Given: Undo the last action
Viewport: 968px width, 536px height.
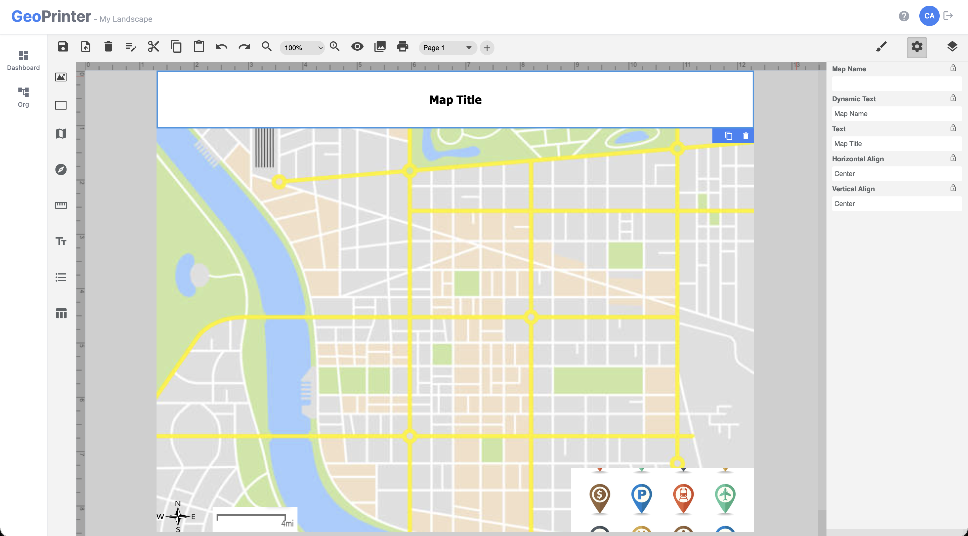Looking at the screenshot, I should point(221,47).
